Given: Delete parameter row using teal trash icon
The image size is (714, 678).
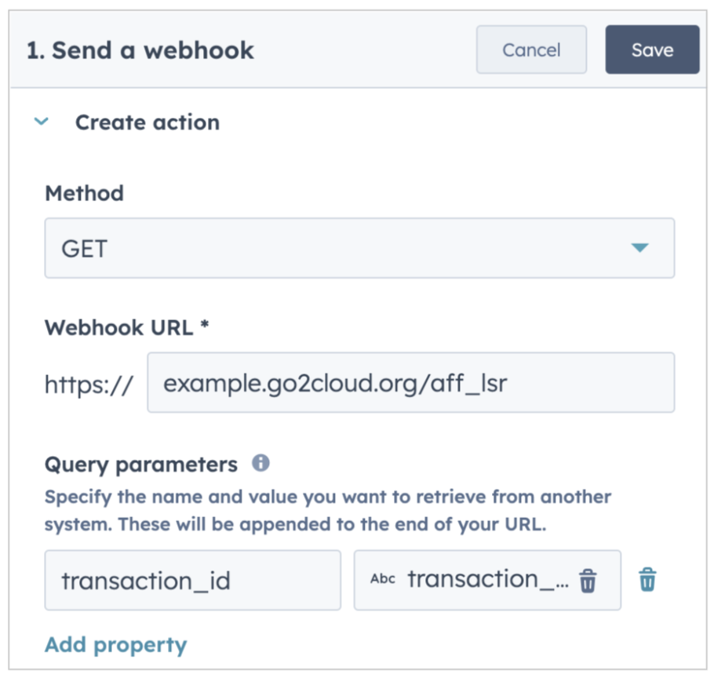Looking at the screenshot, I should pos(647,580).
